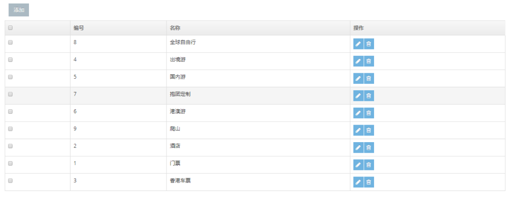The width and height of the screenshot is (511, 197).
Task: Click trash icon for 抱团定制
Action: tap(369, 96)
